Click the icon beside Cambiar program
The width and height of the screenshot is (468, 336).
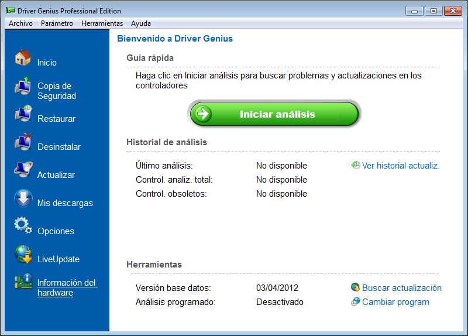tap(356, 301)
